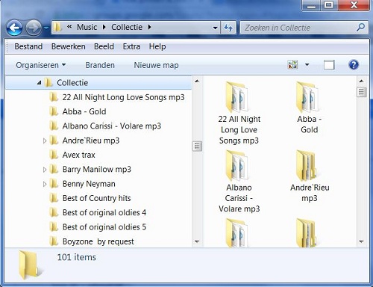This screenshot has width=373, height=287.
Task: Open help with the blue question icon
Action: (x=354, y=65)
